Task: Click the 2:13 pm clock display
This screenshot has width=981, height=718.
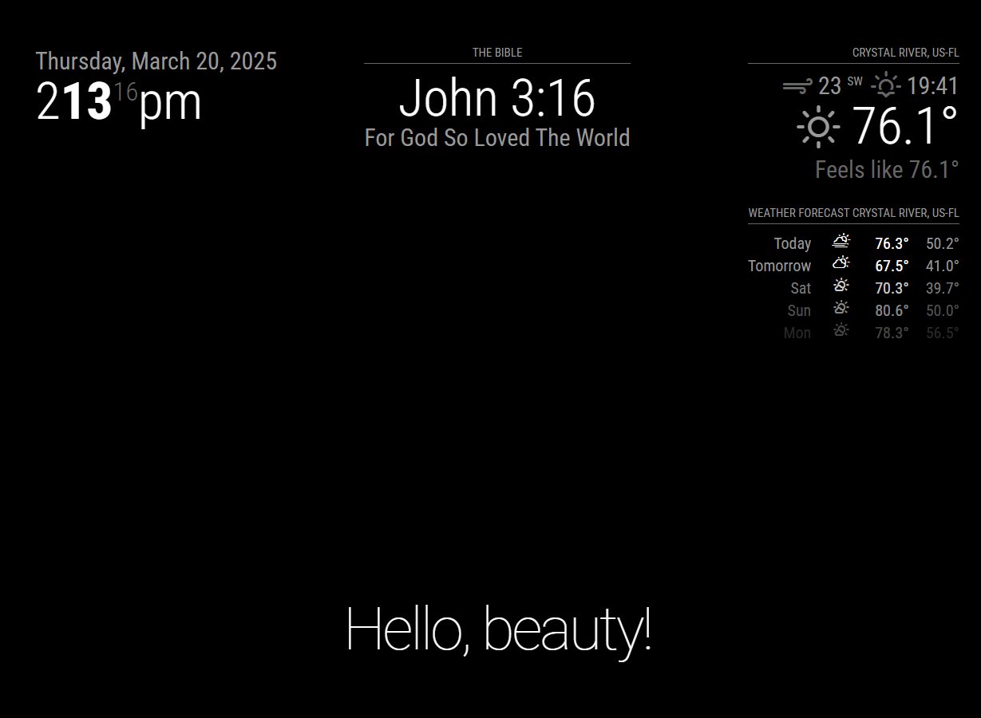Action: click(x=118, y=103)
